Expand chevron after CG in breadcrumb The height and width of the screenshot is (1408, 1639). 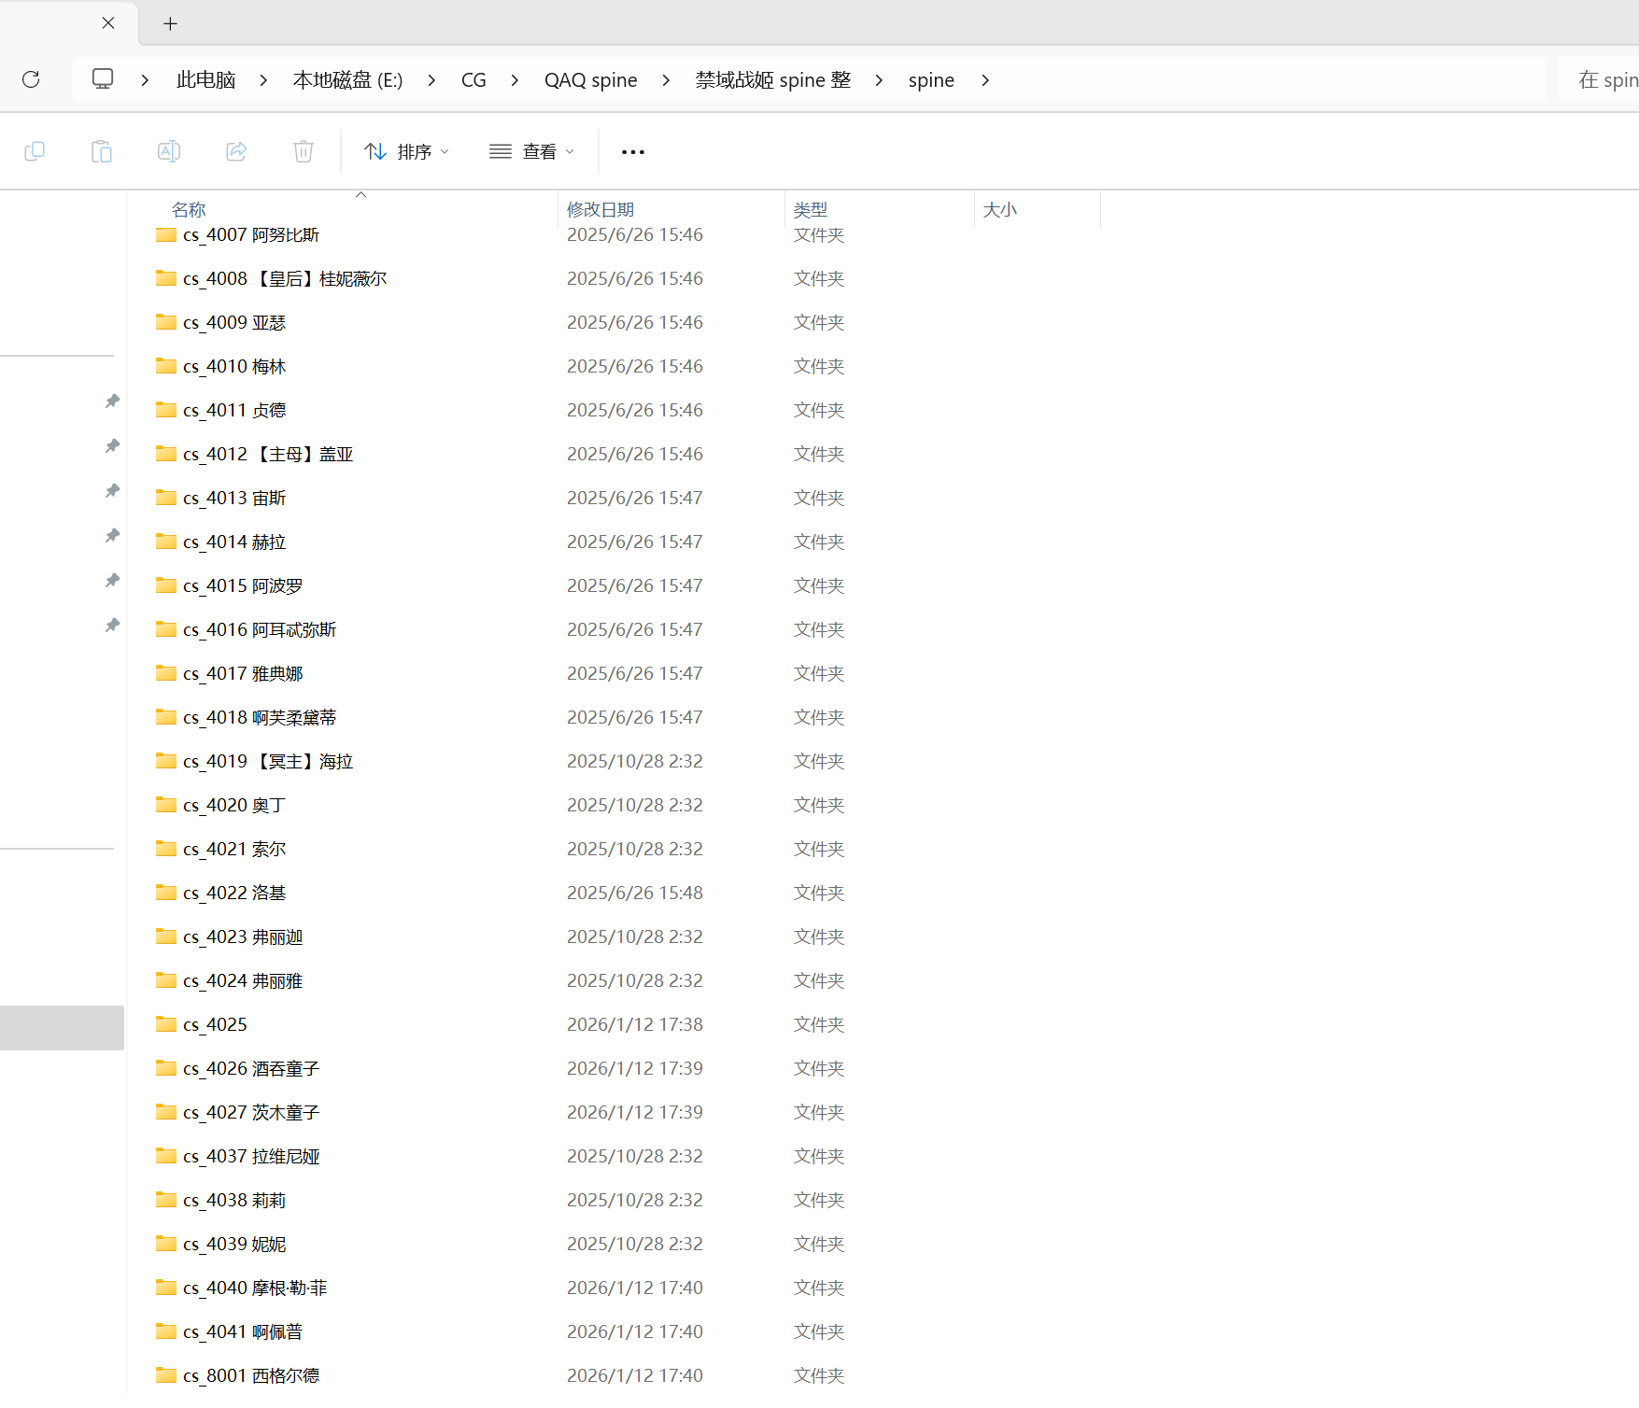point(515,80)
